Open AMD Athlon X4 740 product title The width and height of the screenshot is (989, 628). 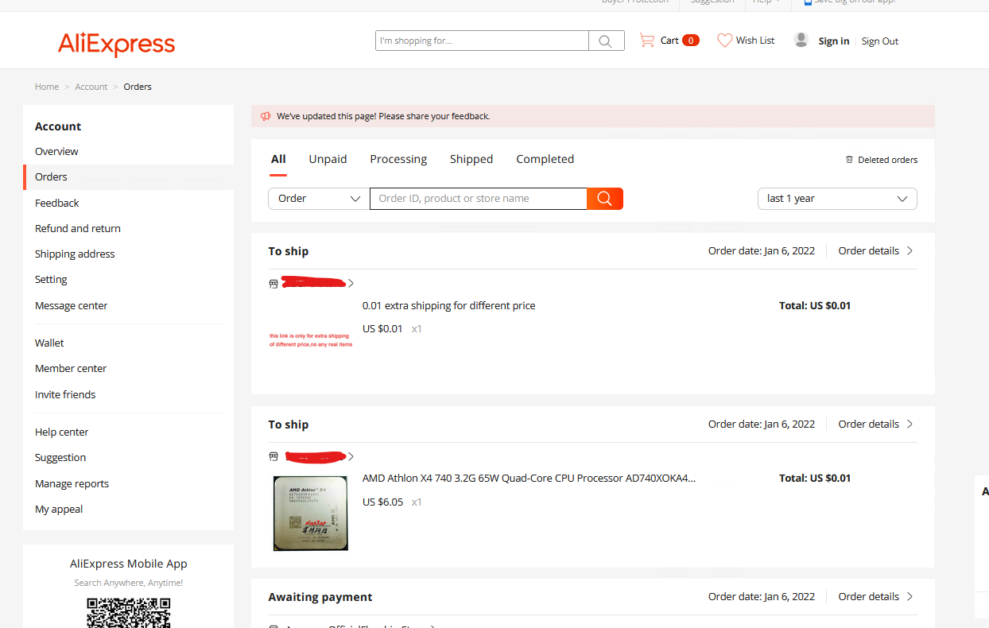(529, 479)
